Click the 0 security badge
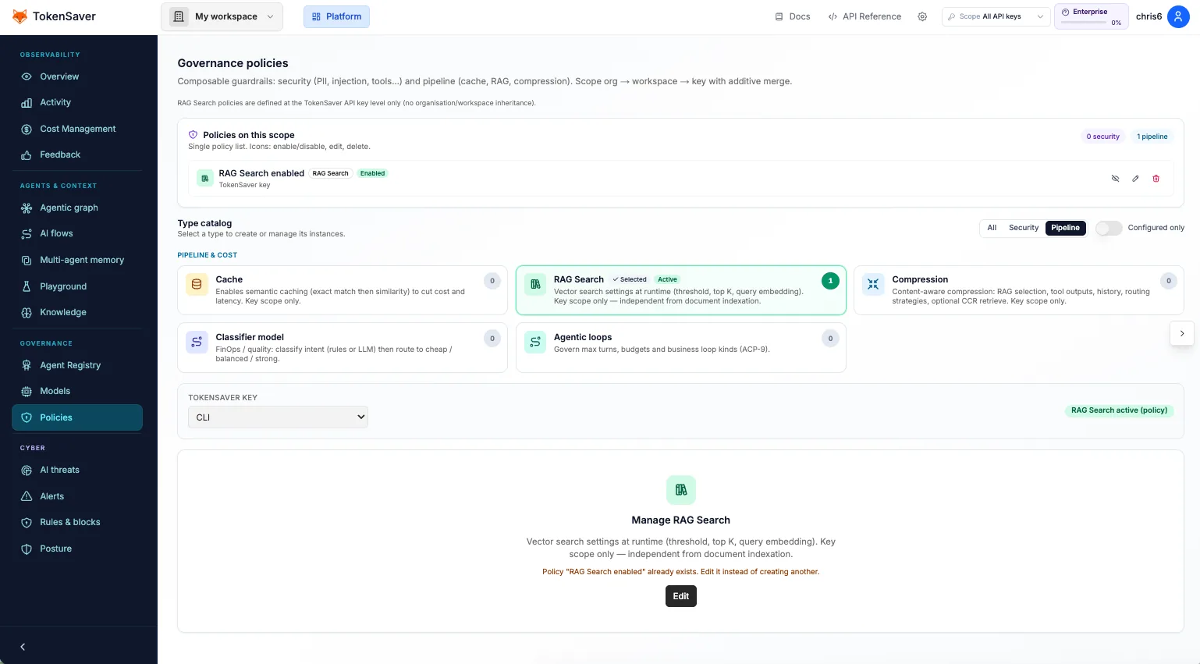Screen dimensions: 1200x664 point(1102,137)
